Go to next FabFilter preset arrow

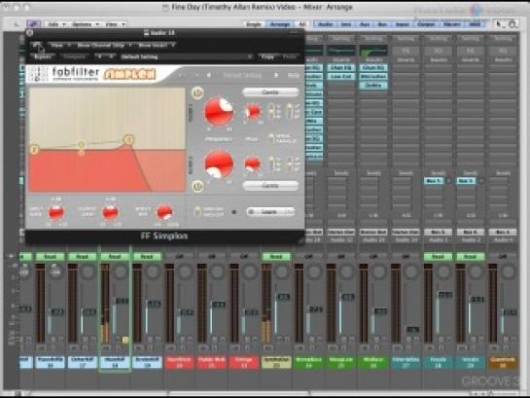(x=276, y=75)
